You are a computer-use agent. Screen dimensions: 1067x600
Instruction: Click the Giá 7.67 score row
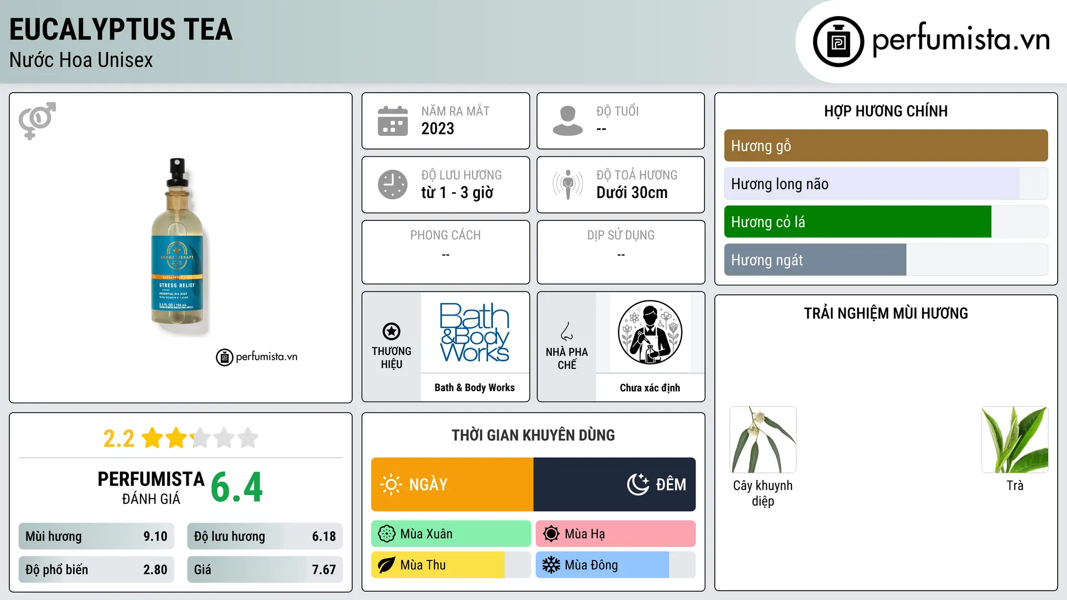265,570
